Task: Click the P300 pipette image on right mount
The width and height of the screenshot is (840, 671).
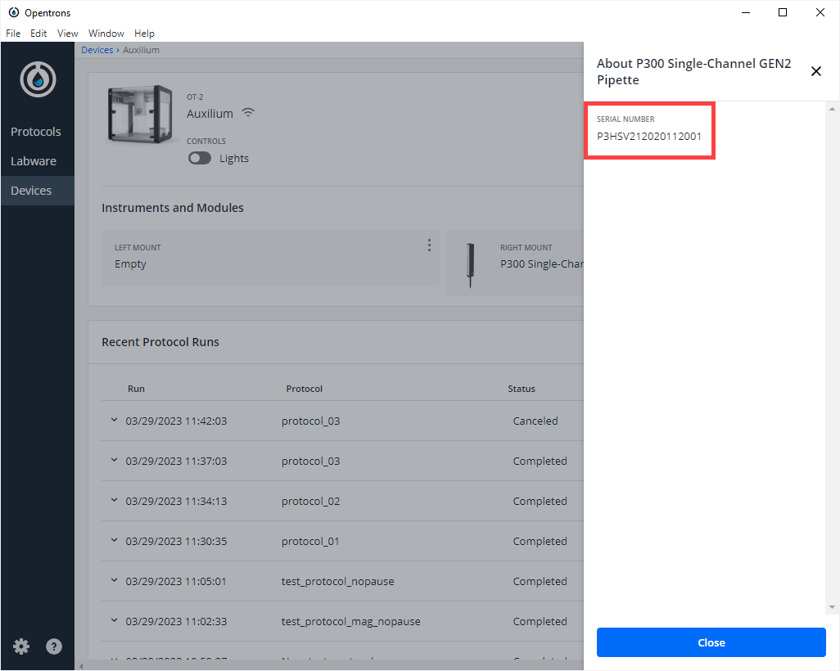Action: [x=470, y=266]
